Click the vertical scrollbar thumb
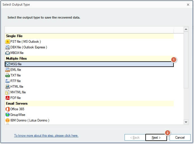194x144 pixels. point(186,60)
